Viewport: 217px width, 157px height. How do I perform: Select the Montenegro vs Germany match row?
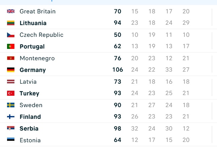coord(109,64)
